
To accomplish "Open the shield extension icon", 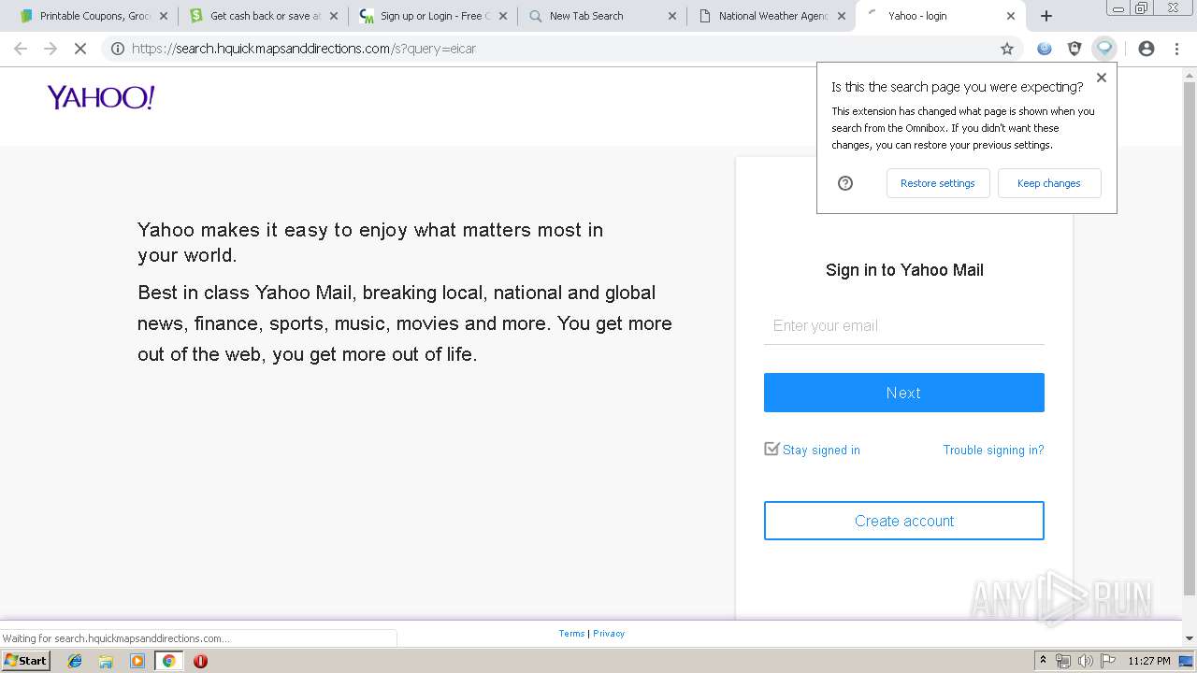I will [1074, 49].
